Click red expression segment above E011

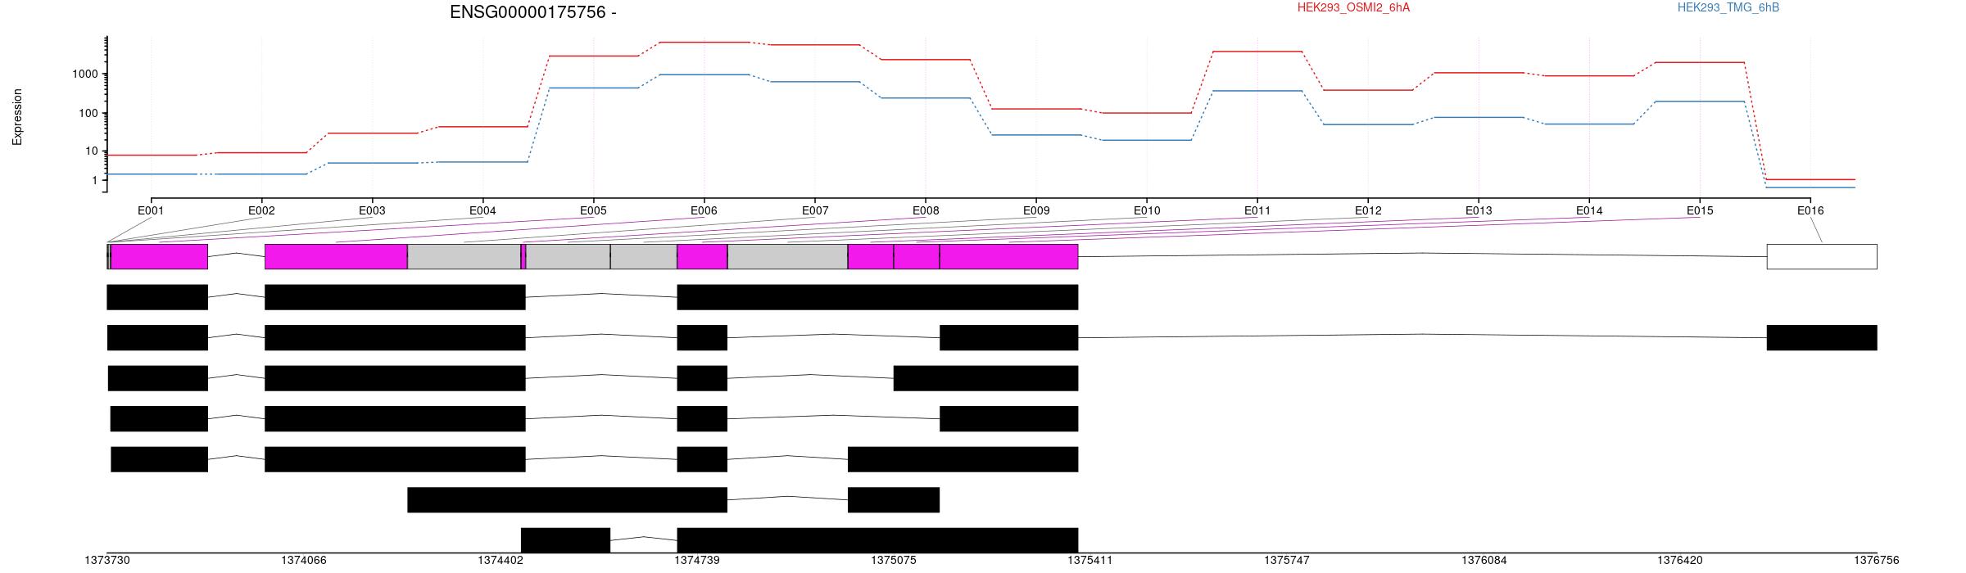click(x=1257, y=52)
